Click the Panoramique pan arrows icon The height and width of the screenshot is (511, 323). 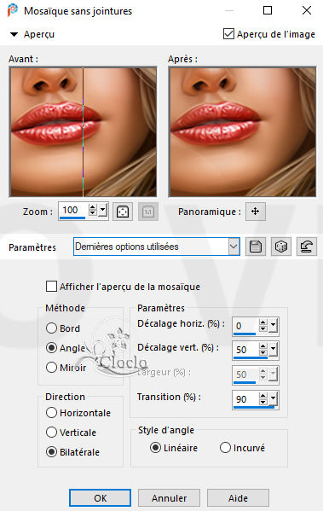click(256, 212)
